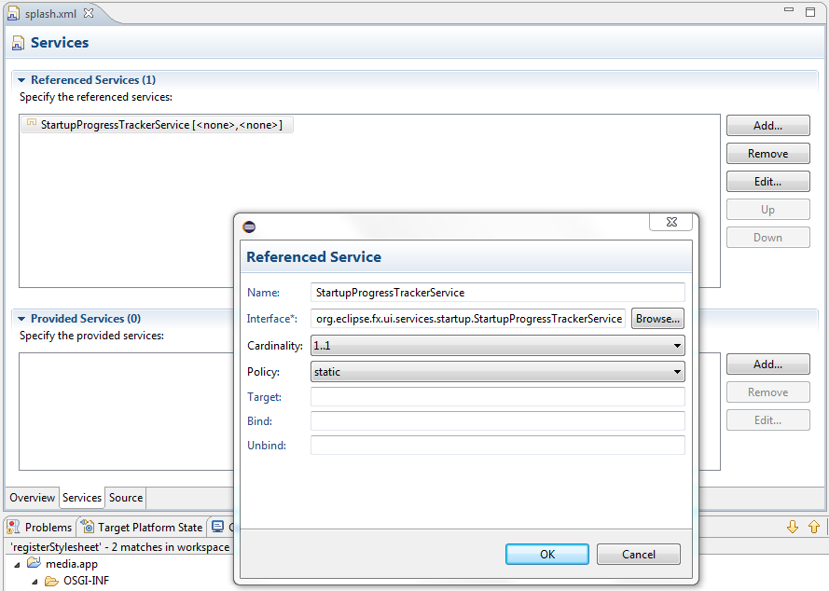Click the OSGI-INF folder icon
Screen dimensions: 829x591
(x=52, y=581)
